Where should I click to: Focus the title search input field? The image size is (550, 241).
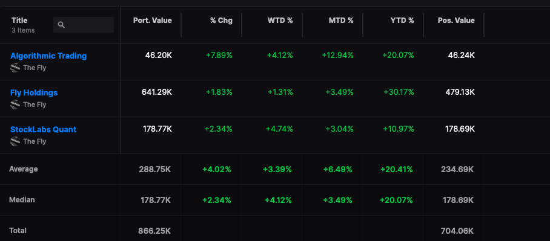84,25
